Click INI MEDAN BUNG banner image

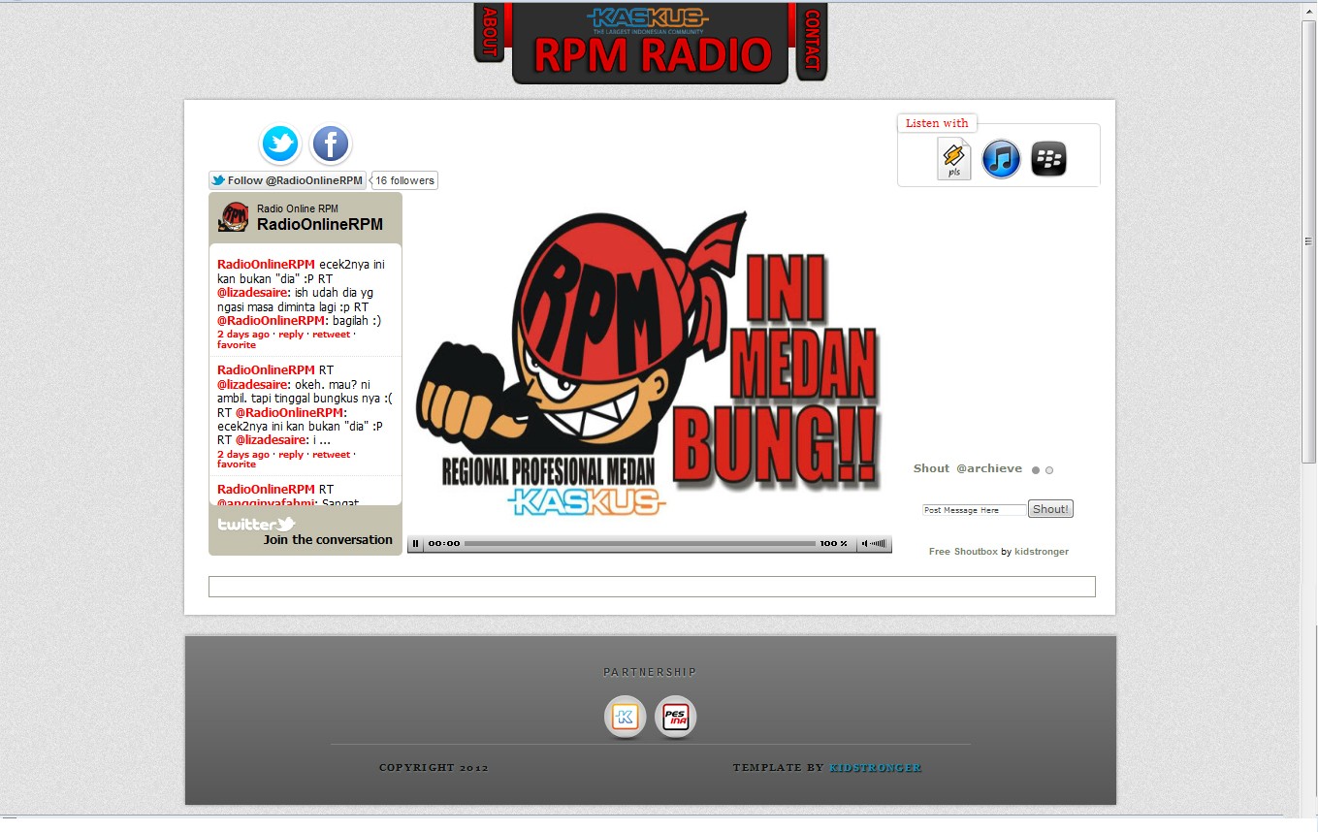point(650,364)
